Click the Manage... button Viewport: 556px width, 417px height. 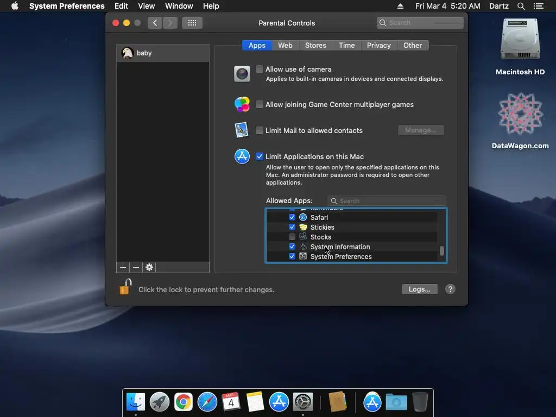click(x=421, y=130)
